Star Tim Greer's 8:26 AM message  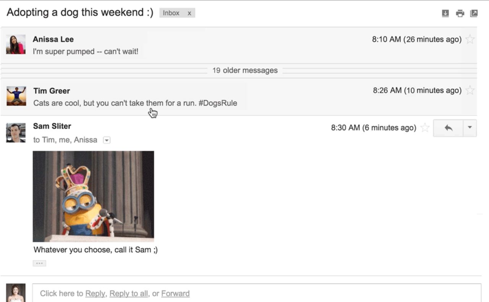point(470,91)
